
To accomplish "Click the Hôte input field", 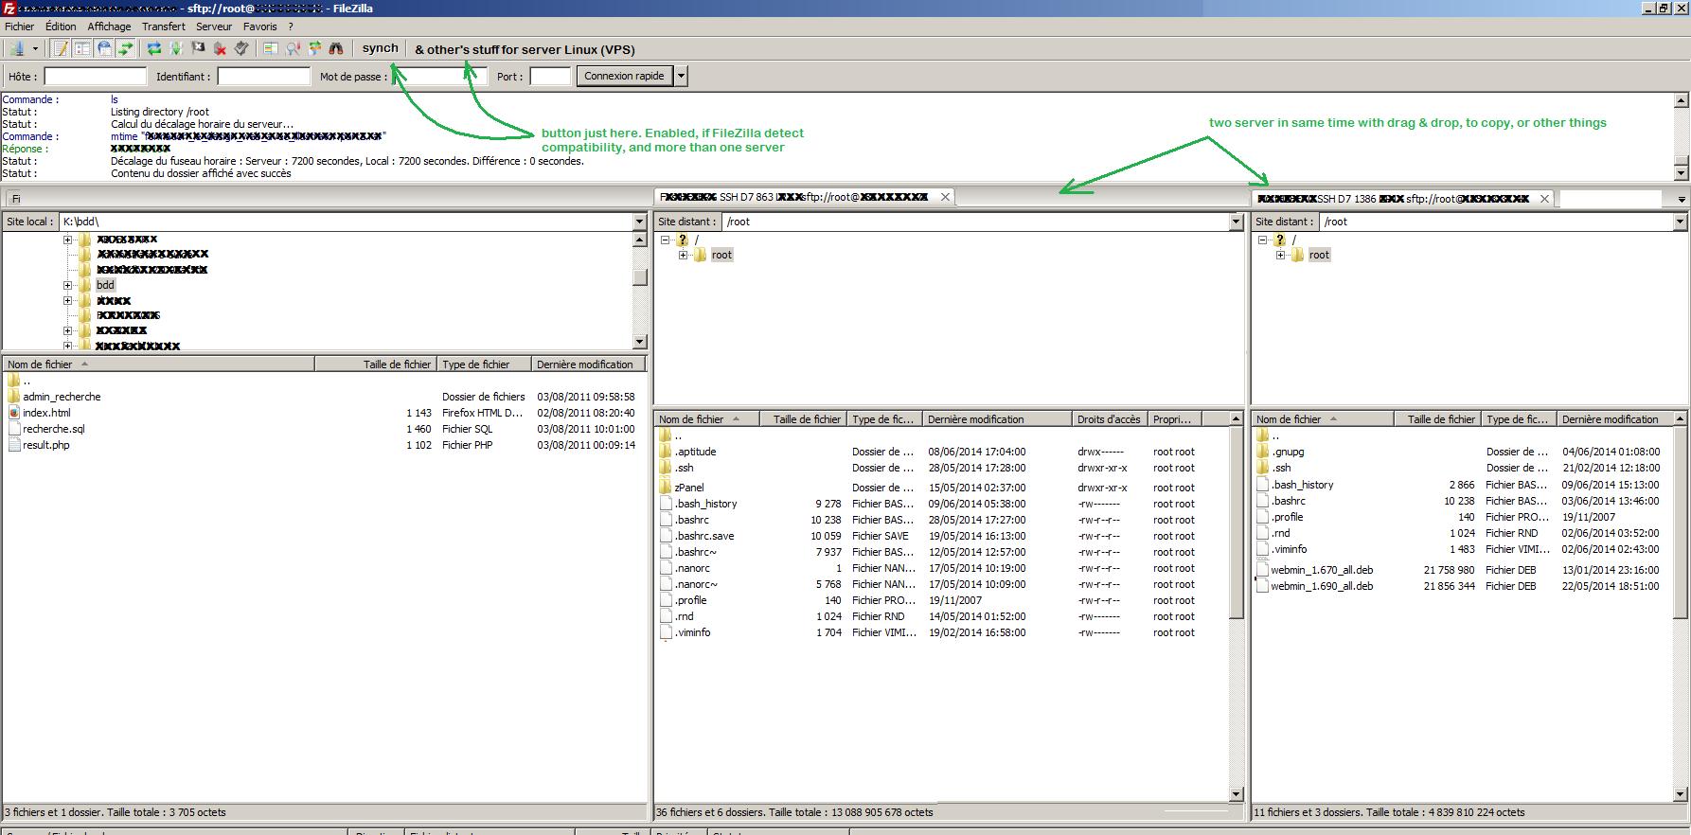I will [96, 77].
